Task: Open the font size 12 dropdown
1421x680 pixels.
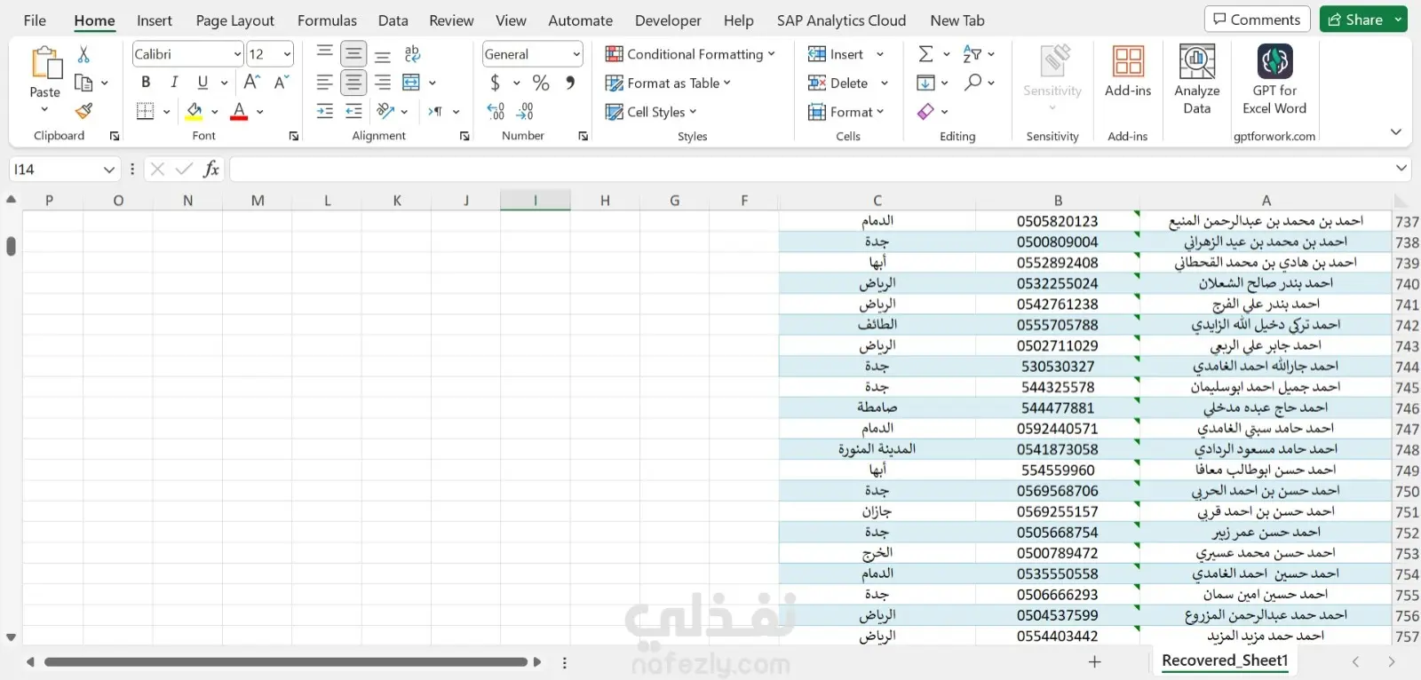Action: click(x=287, y=54)
